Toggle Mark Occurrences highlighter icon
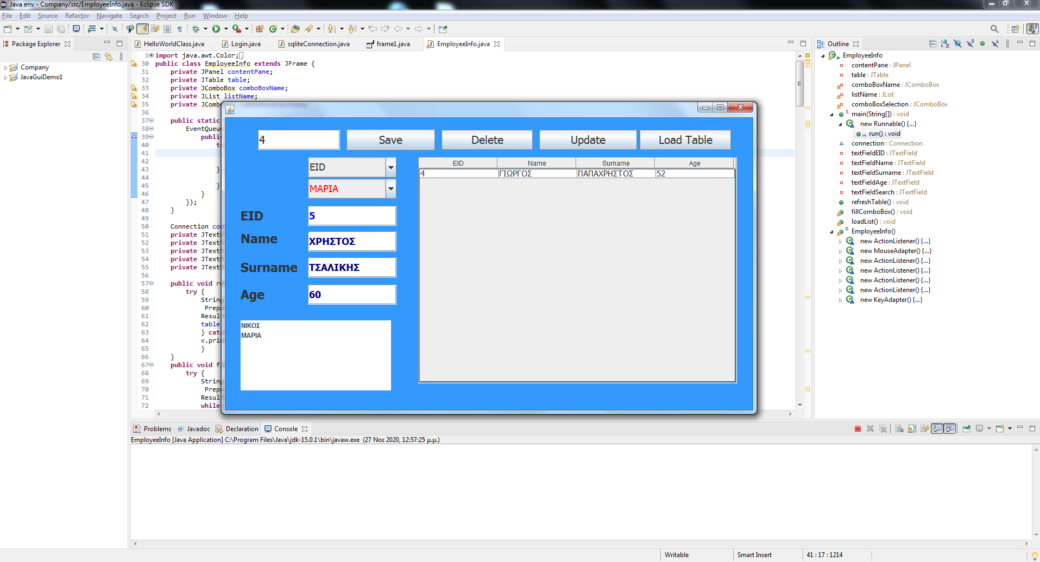The height and width of the screenshot is (562, 1040). 142,29
